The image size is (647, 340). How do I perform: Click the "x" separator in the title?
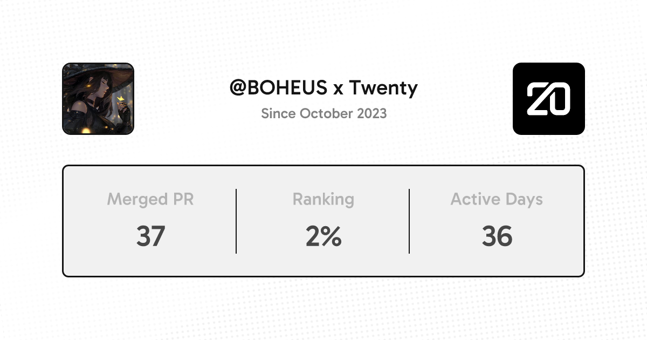pyautogui.click(x=338, y=89)
